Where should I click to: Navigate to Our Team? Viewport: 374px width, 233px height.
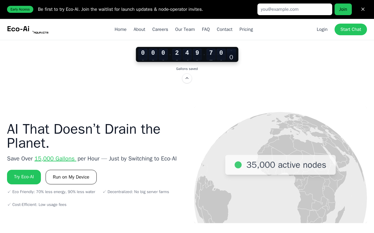click(185, 29)
